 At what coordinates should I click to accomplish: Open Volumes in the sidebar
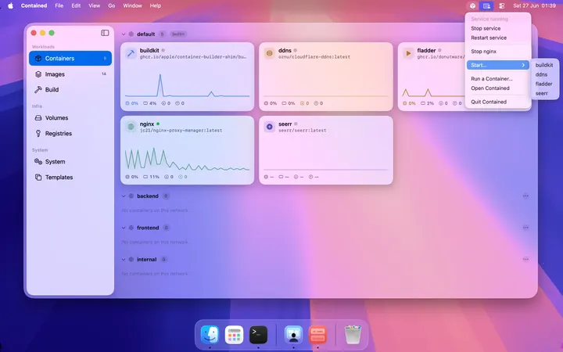coord(70,118)
